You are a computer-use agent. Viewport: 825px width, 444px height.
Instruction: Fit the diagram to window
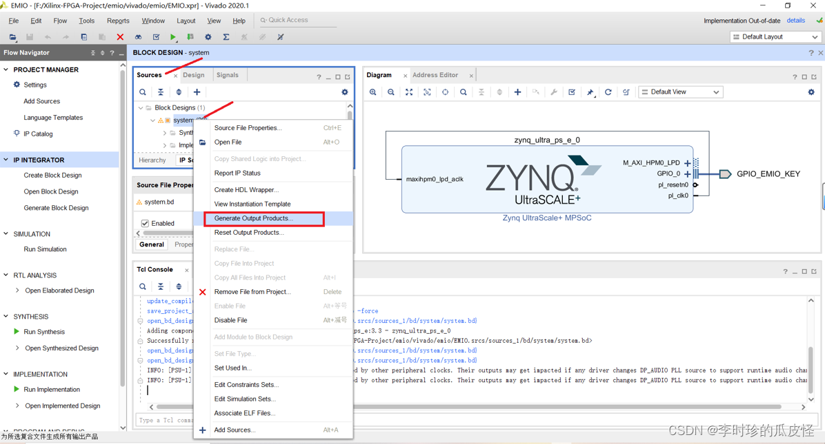click(409, 92)
